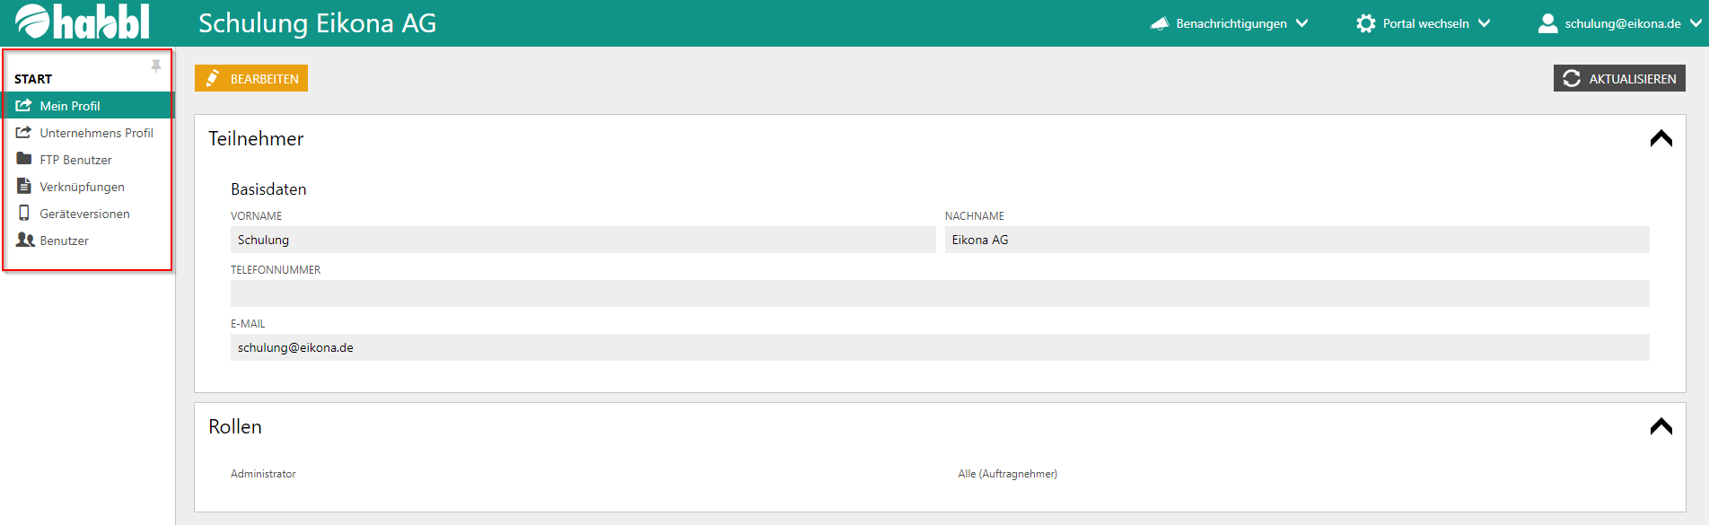
Task: Click the document icon beside Verknüpfungen
Action: pos(24,186)
